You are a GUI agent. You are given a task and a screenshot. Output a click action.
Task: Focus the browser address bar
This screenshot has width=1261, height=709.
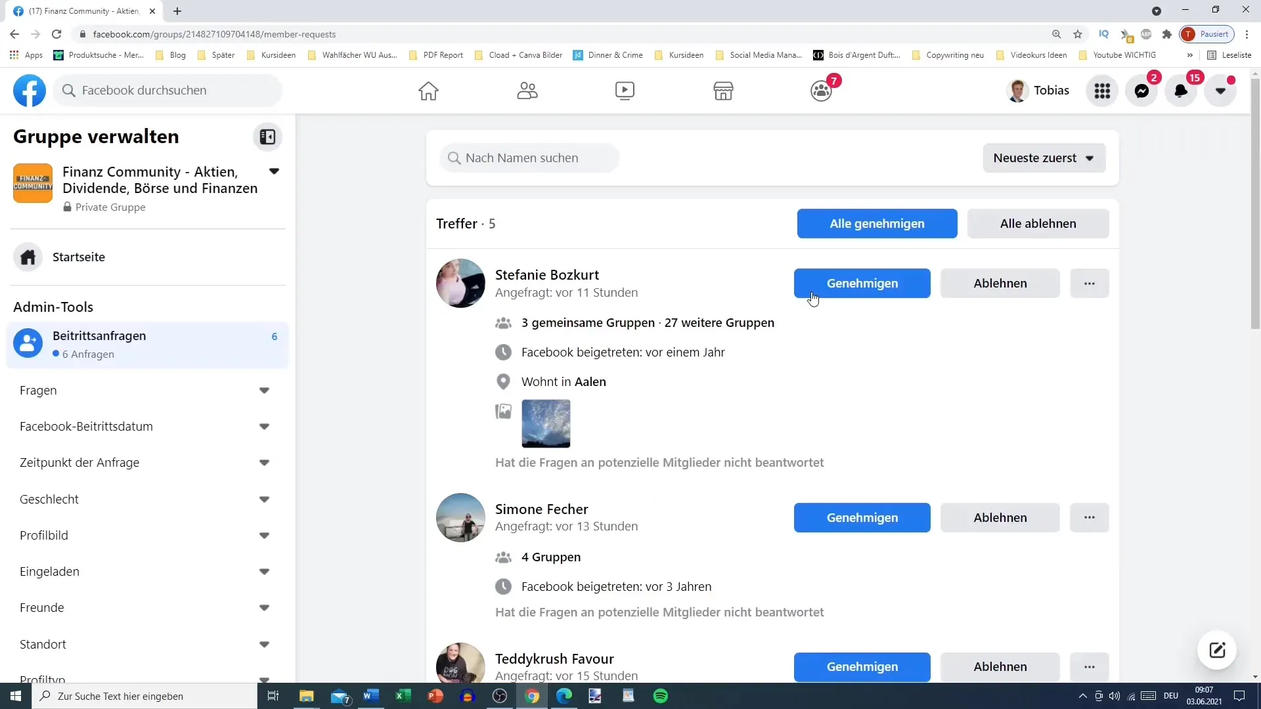558,34
